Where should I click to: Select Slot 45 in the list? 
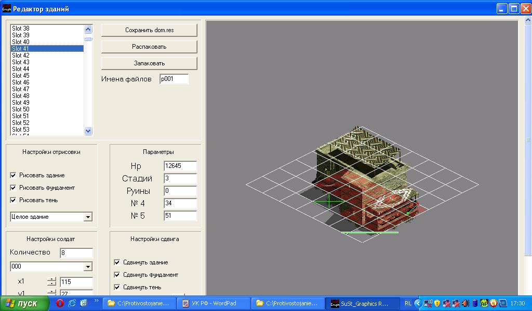pyautogui.click(x=47, y=76)
